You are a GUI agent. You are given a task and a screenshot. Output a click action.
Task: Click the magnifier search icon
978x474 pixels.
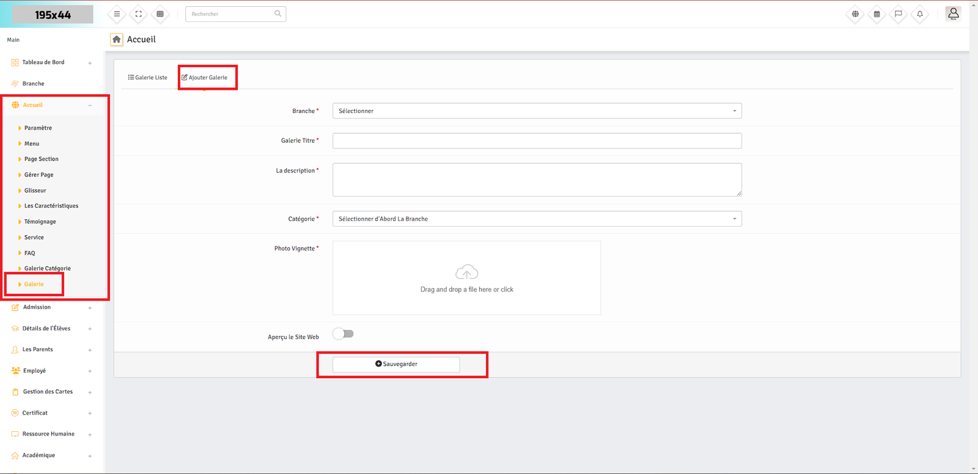pyautogui.click(x=278, y=13)
